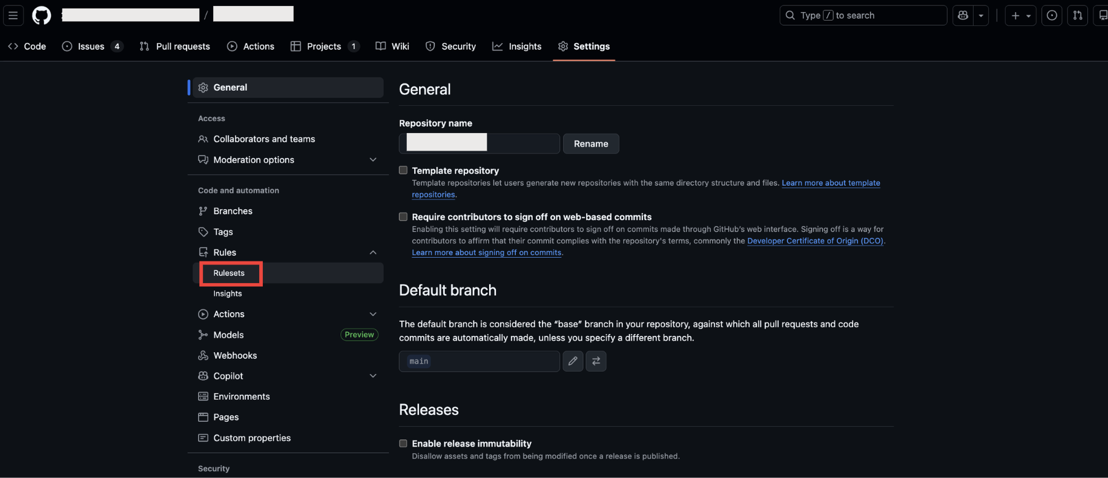Open issues icon in top header
Viewport: 1108px width, 478px height.
[x=1052, y=15]
